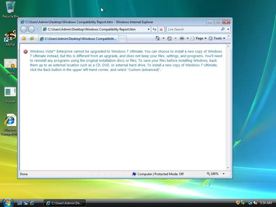Click the Internet Explorer title bar icon

pos(22,22)
